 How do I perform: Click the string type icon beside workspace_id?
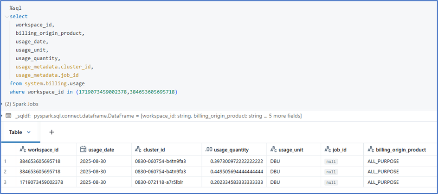coord(22,150)
